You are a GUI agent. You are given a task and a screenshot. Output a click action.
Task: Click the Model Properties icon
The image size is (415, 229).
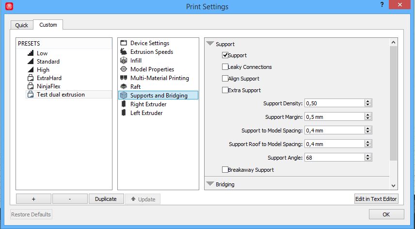coord(123,69)
